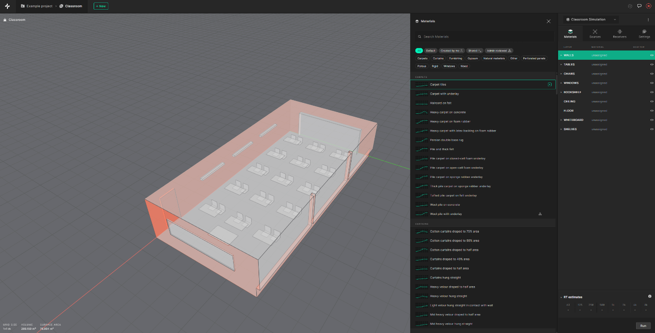
Task: Click the Classroom breadcrumb item
Action: (71, 6)
